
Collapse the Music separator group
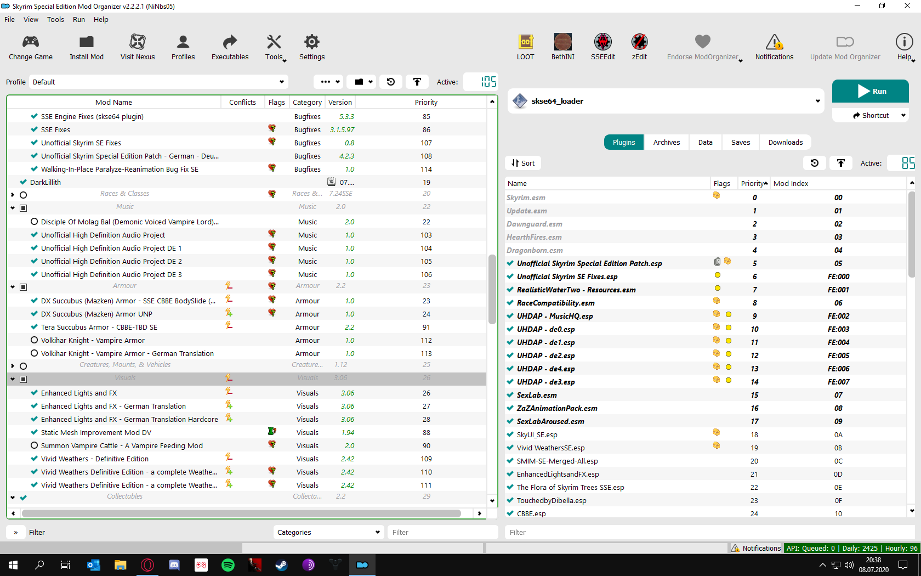click(13, 208)
